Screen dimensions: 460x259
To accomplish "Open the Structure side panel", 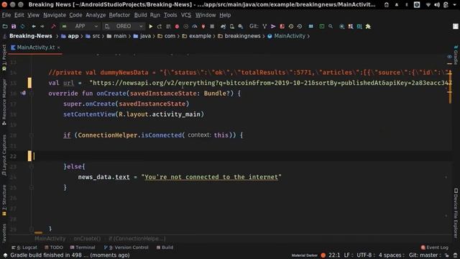I will pyautogui.click(x=4, y=201).
